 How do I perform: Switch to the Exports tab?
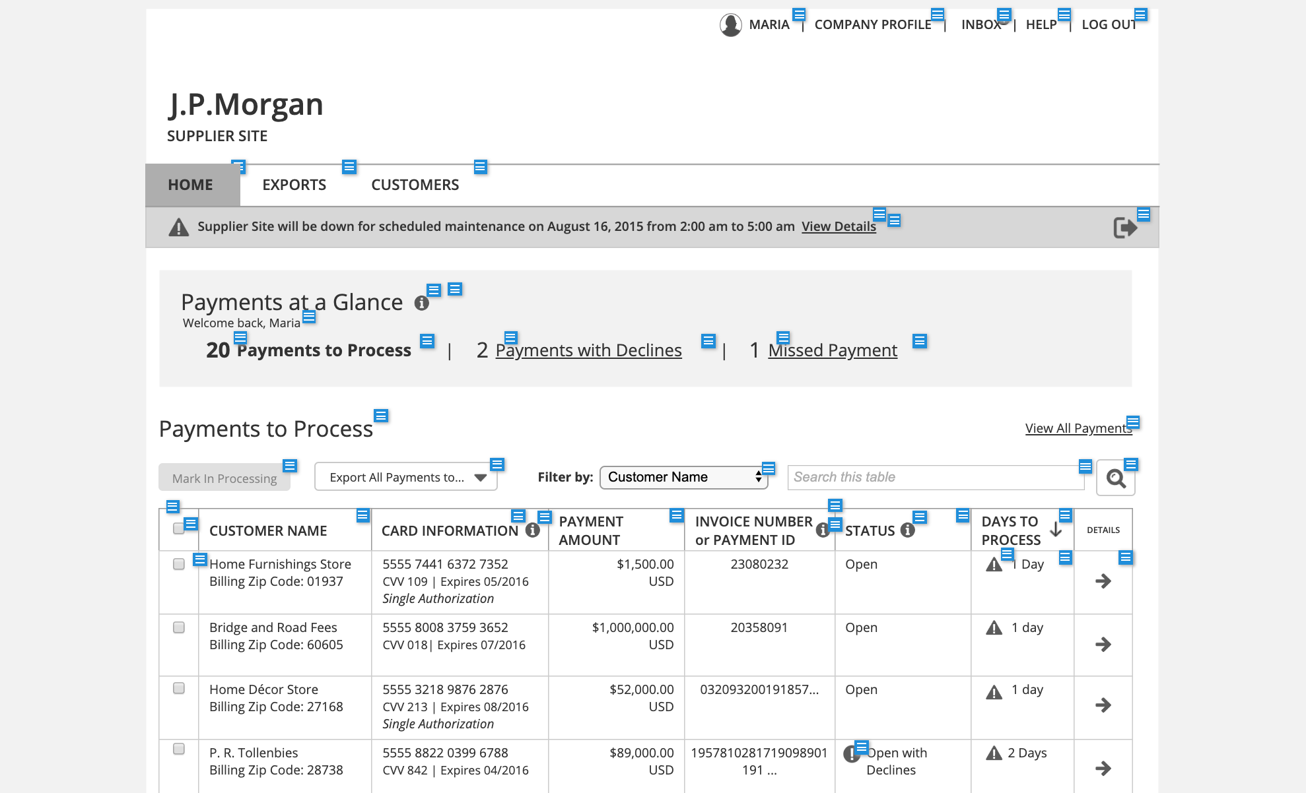[x=294, y=185]
